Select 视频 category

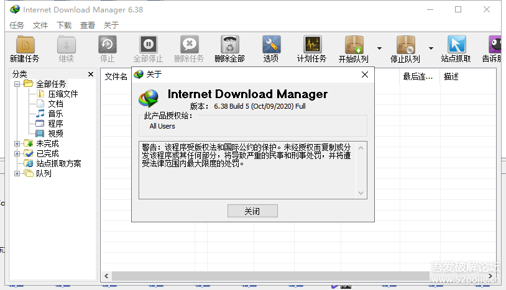55,134
